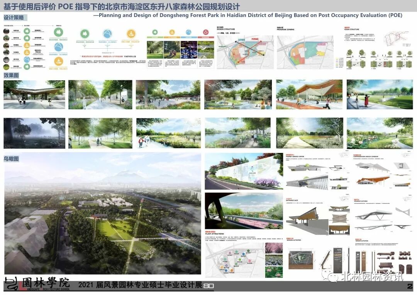Click the green tree icon above the first strategy photo
This screenshot has height=295, width=417.
[x=155, y=32]
